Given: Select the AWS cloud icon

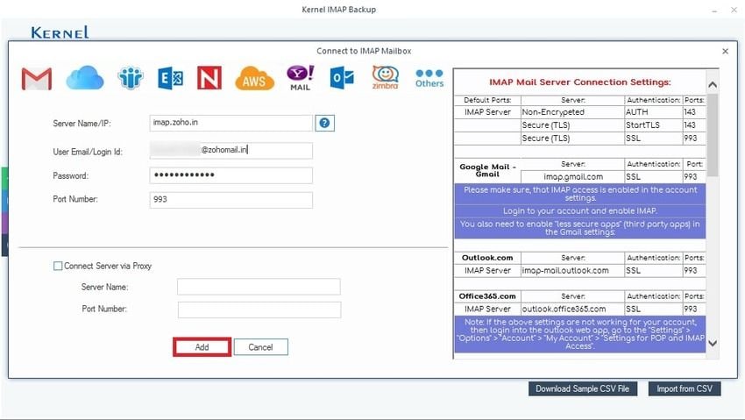Looking at the screenshot, I should coord(255,78).
